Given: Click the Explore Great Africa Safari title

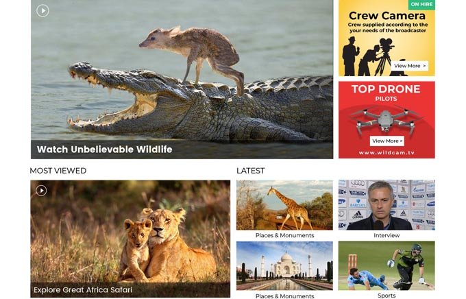Looking at the screenshot, I should [83, 290].
